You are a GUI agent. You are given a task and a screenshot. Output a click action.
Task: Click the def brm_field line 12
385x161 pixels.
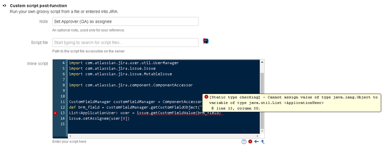click(135, 107)
